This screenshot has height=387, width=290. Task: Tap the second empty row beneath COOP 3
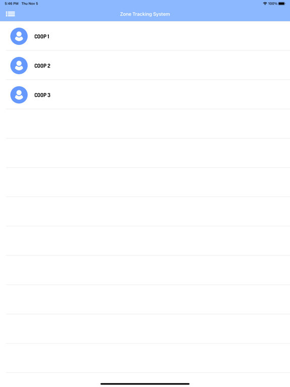pyautogui.click(x=148, y=153)
